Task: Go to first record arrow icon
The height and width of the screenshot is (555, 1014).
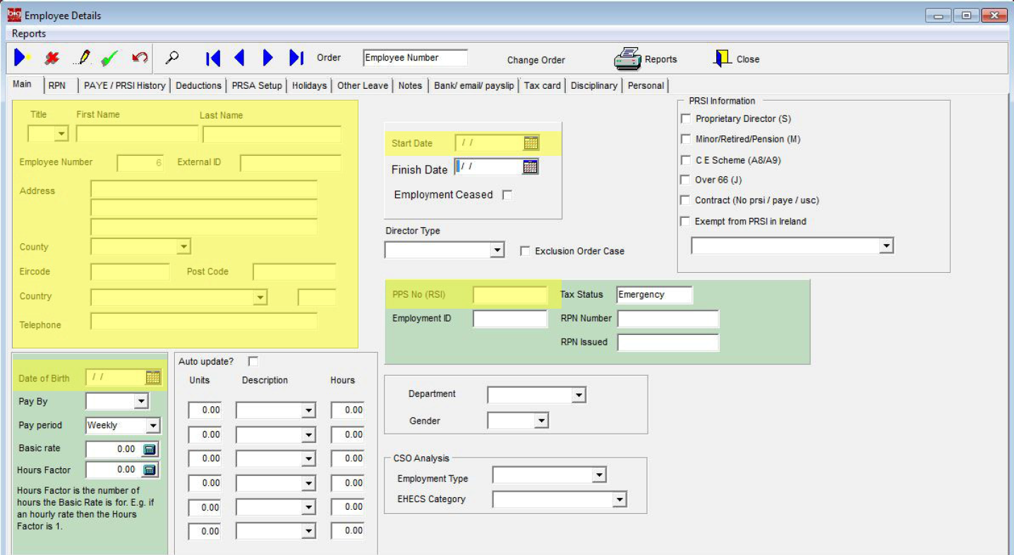Action: pos(212,58)
